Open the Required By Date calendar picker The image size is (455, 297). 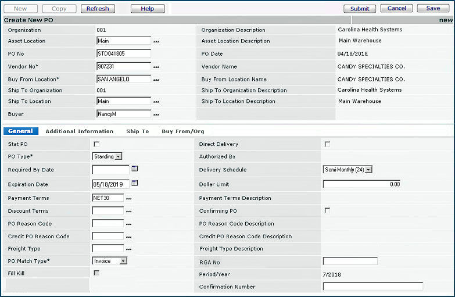coord(134,169)
